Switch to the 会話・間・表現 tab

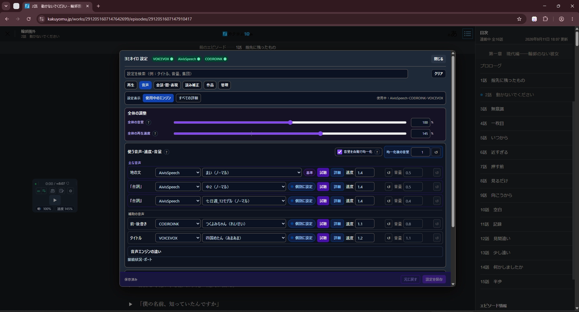[x=167, y=85]
